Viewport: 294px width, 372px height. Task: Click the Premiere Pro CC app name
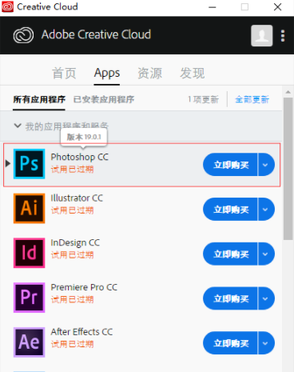[x=84, y=287]
